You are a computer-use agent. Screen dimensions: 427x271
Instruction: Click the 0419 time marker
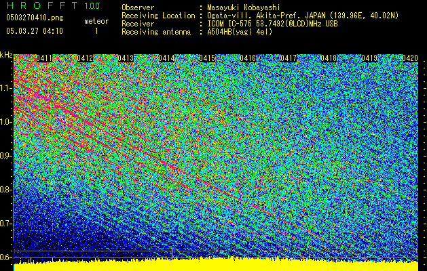[369, 58]
